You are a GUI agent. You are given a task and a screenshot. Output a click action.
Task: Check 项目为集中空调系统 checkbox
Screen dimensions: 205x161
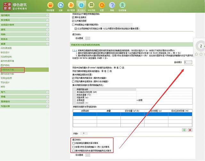[73, 81]
